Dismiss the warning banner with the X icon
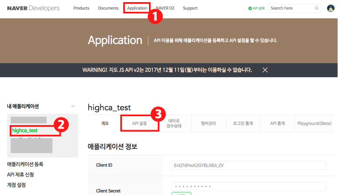The height and width of the screenshot is (195, 338). pyautogui.click(x=265, y=70)
